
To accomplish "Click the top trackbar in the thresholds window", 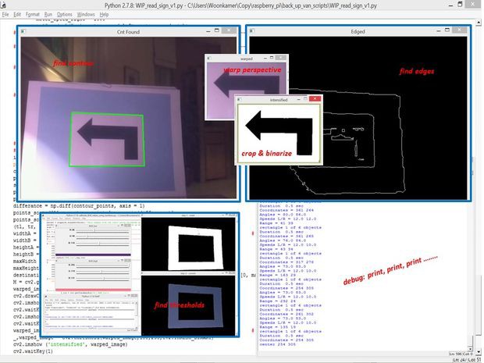I will [x=103, y=230].
